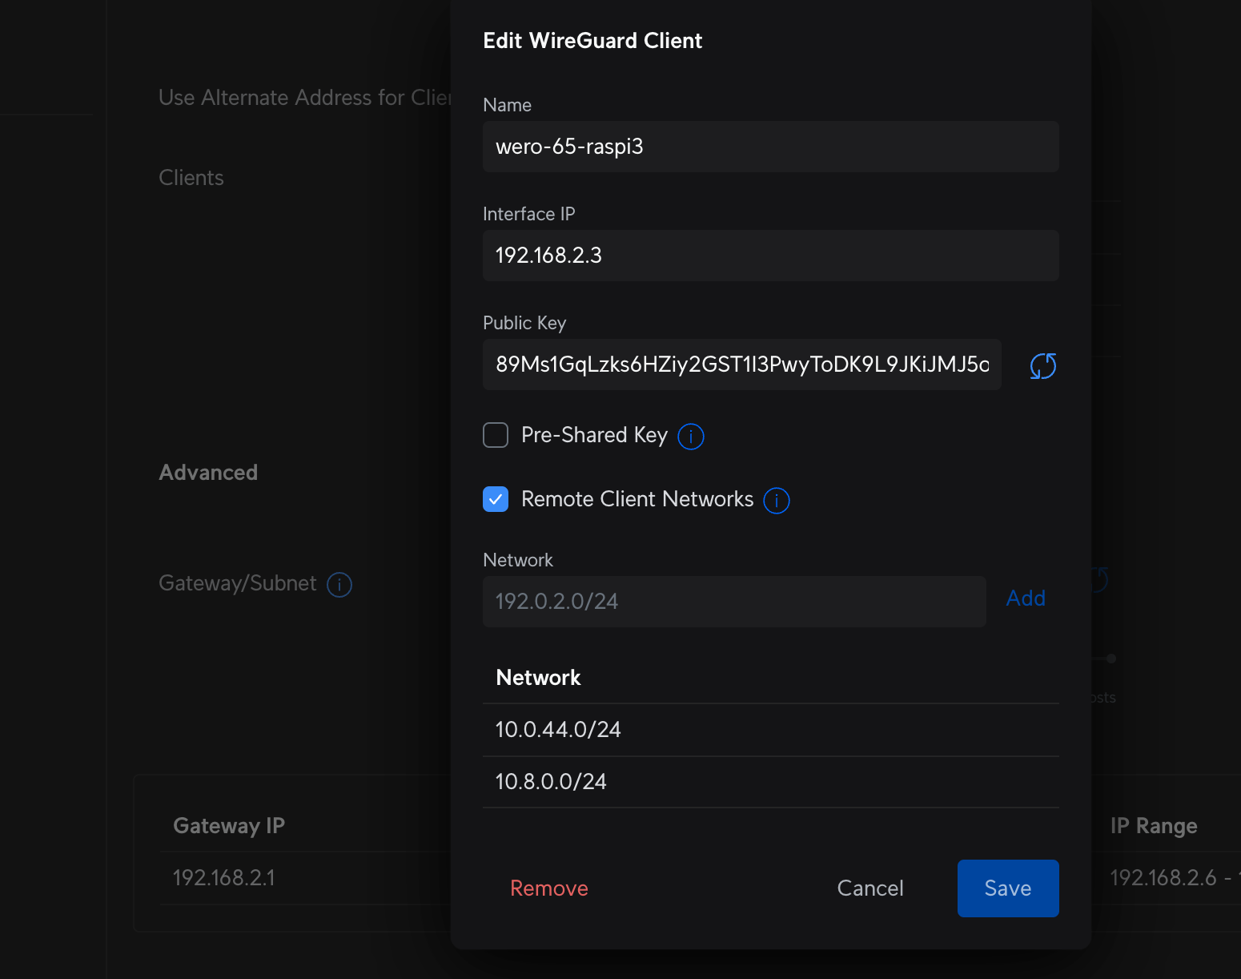1241x979 pixels.
Task: Remove this WireGuard client
Action: pyautogui.click(x=548, y=888)
